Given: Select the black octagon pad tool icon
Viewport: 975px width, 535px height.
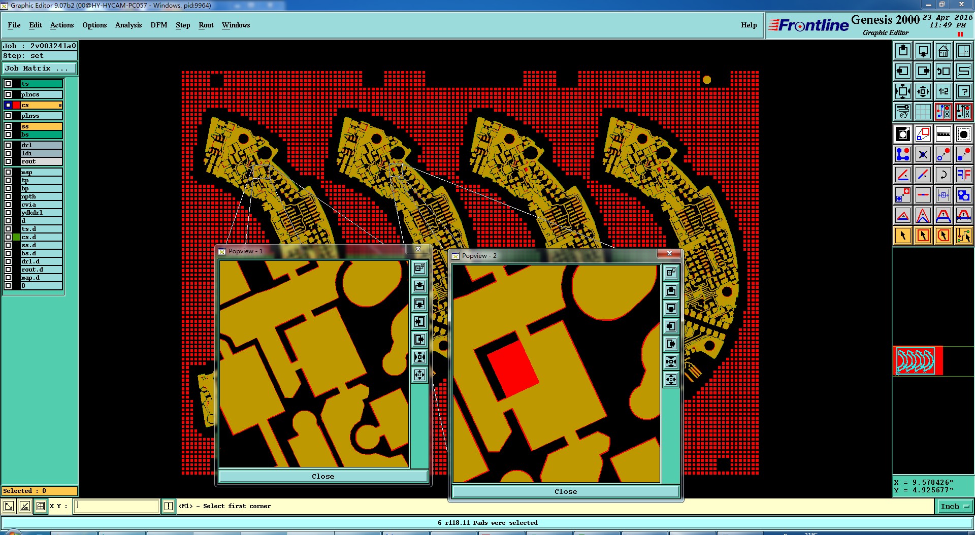Looking at the screenshot, I should 964,134.
